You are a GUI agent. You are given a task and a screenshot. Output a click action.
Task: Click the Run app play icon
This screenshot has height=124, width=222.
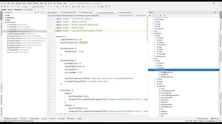coord(48,7)
